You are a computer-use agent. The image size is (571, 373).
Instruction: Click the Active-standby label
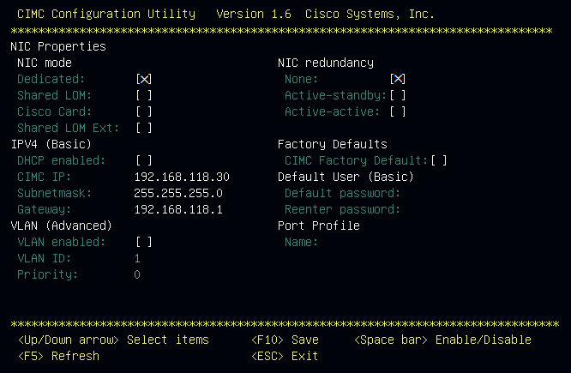(x=335, y=95)
